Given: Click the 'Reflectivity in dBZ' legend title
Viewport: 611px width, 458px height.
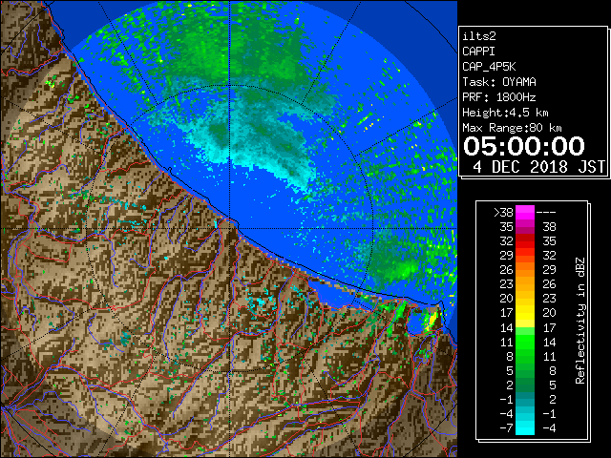Looking at the screenshot, I should pyautogui.click(x=579, y=321).
